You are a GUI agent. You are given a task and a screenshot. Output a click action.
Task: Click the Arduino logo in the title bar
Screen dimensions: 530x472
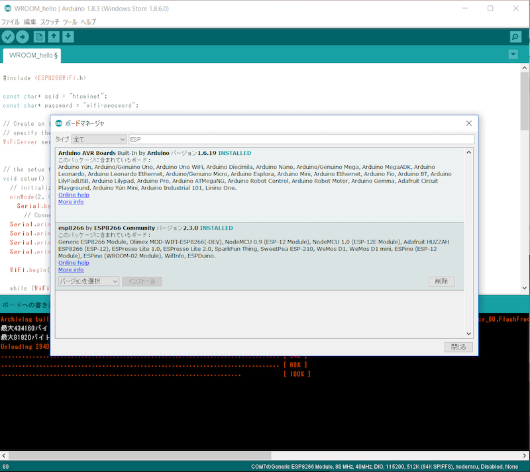(x=7, y=9)
